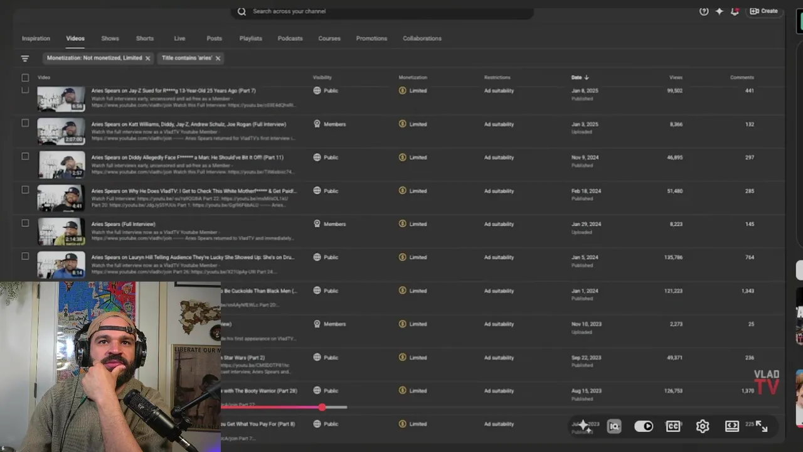Select checkbox for Diddy Allegedly (Part 11) row
The image size is (803, 452).
[x=25, y=156]
